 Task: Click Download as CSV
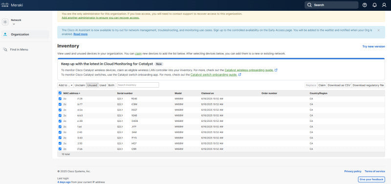click(x=339, y=85)
